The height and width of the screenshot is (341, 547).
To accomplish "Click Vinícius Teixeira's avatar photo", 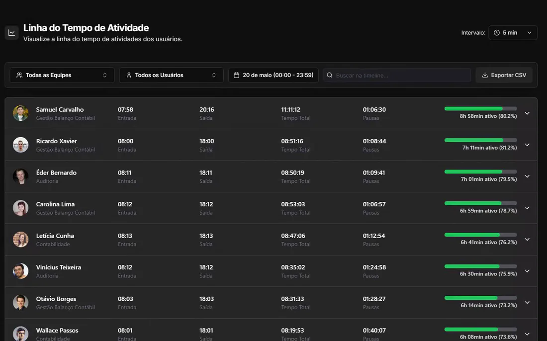I will tap(20, 271).
